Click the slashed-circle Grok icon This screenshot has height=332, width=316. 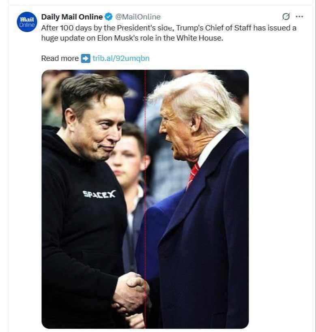pos(286,16)
